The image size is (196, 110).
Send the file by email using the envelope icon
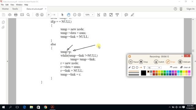click(x=22, y=15)
